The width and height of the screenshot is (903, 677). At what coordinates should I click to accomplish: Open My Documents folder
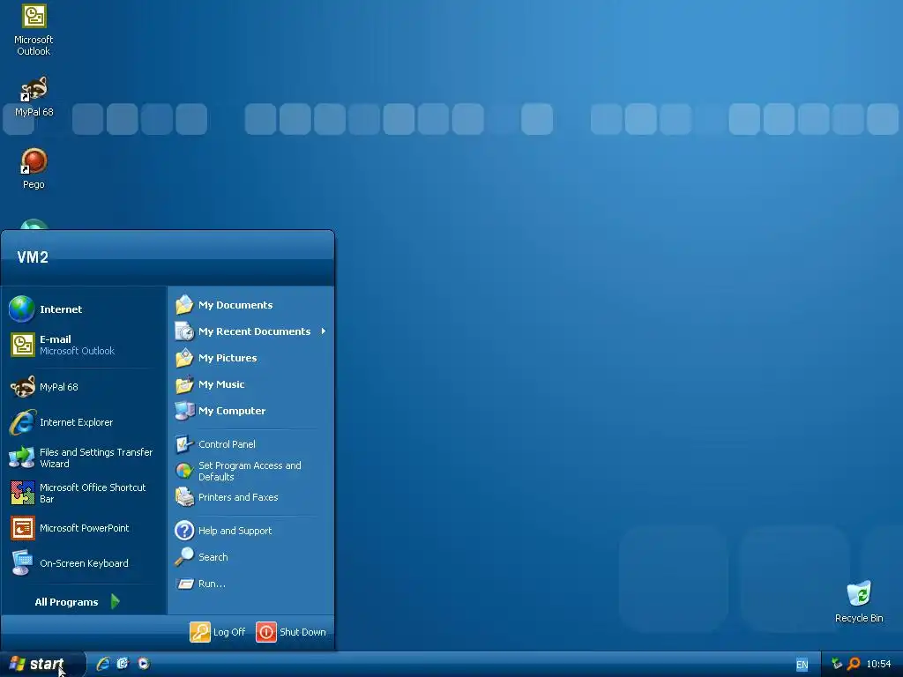pos(250,305)
